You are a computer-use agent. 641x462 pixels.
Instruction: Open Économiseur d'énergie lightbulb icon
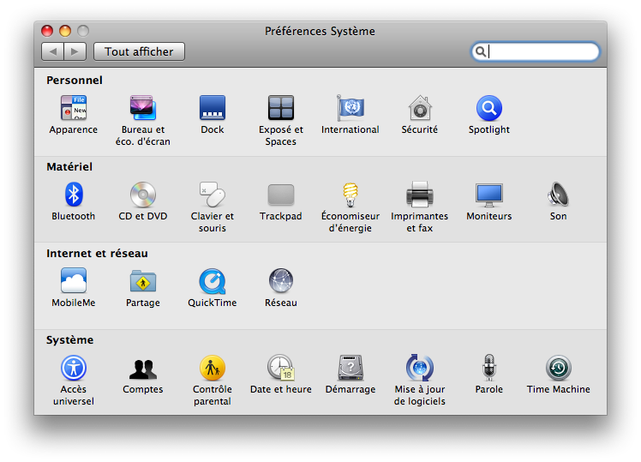(350, 195)
